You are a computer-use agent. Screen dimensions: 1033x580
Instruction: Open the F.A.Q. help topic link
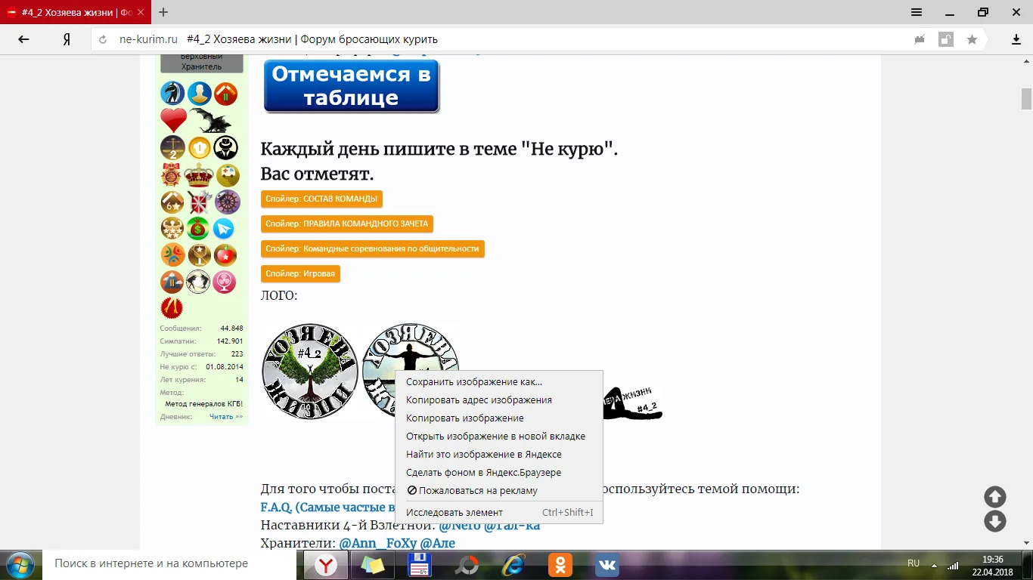pos(327,507)
